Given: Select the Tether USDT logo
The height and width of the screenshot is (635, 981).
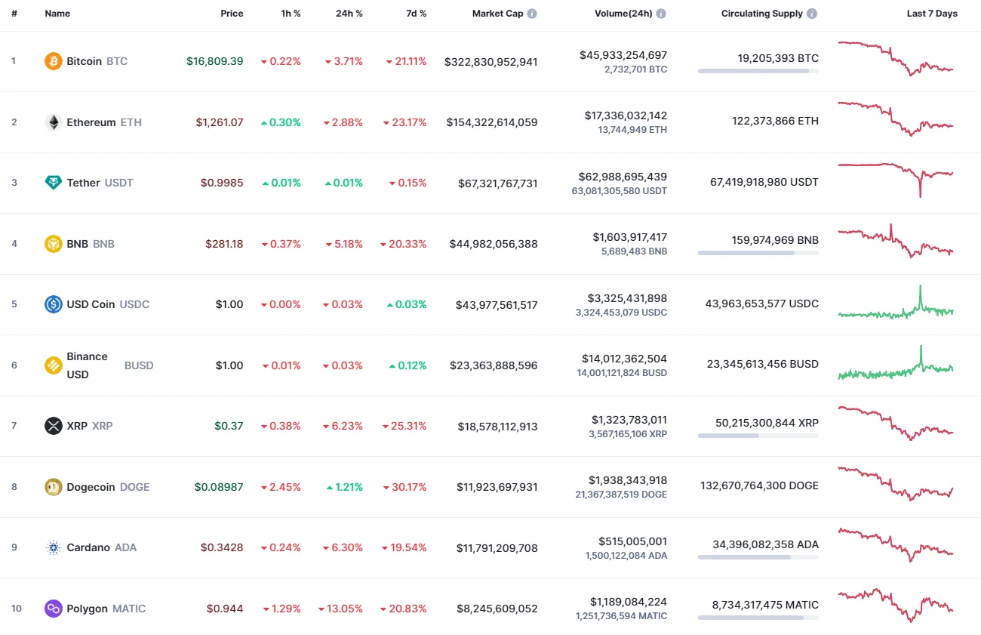Looking at the screenshot, I should (x=52, y=182).
